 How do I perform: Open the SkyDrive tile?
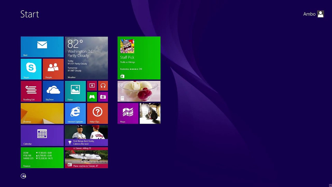pyautogui.click(x=53, y=91)
